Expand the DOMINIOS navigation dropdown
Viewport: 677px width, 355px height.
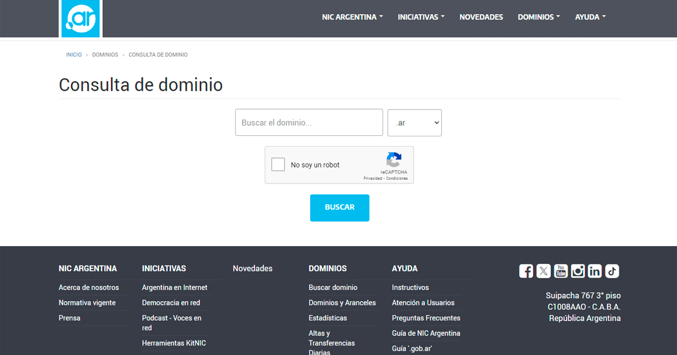(x=539, y=17)
